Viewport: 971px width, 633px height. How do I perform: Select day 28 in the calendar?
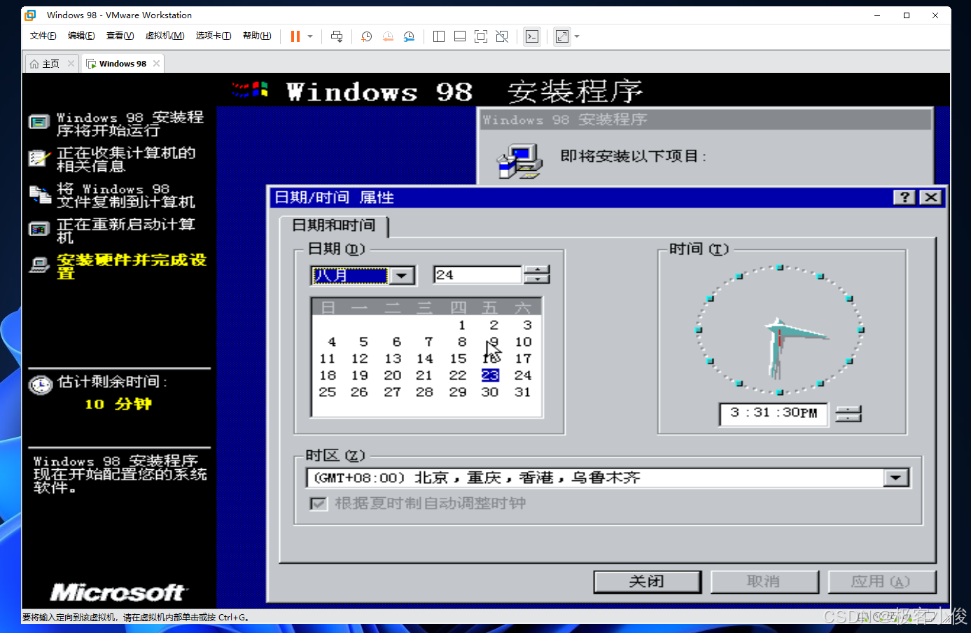pos(424,392)
